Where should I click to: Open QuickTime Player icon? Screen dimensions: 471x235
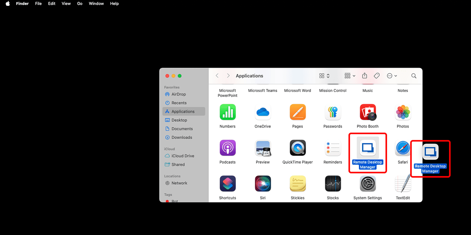click(297, 148)
